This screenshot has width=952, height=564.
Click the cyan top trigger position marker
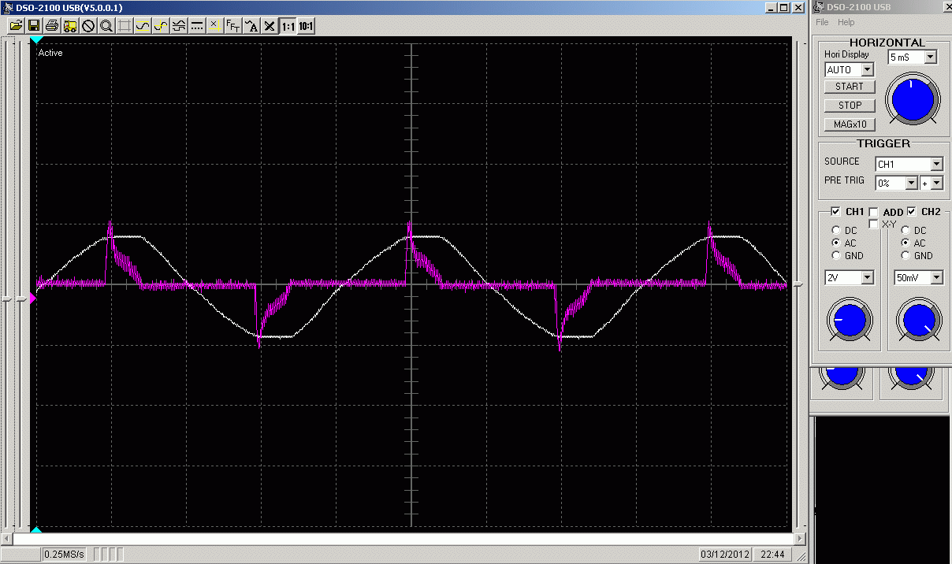click(x=36, y=39)
